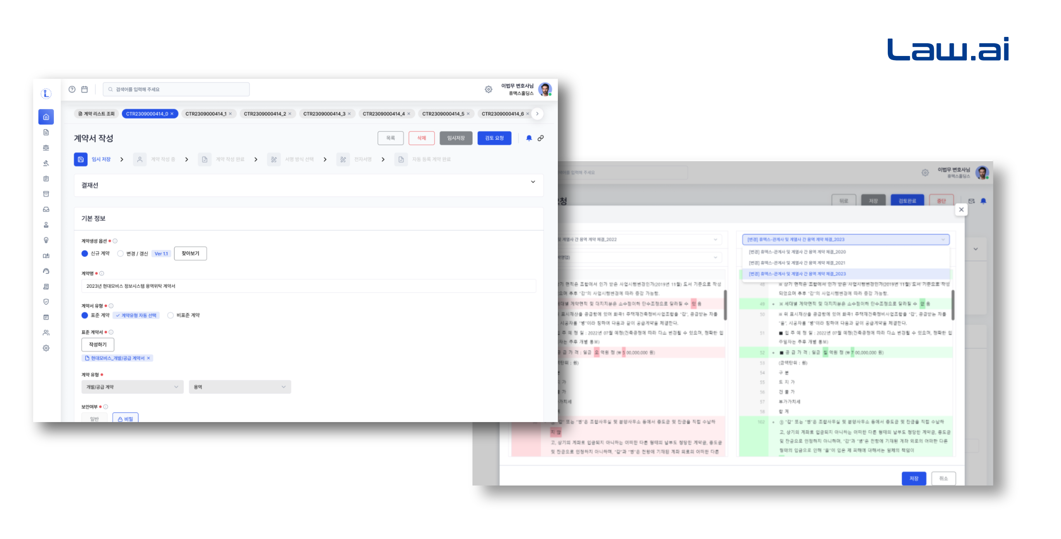This screenshot has width=1061, height=539.
Task: Click the search input field
Action: (x=176, y=89)
